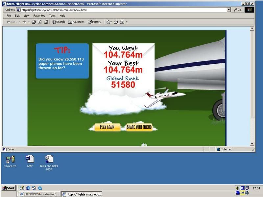Viewport: 263px width, 197px height.
Task: Open the Search pane from toolbar
Action: 59,22
